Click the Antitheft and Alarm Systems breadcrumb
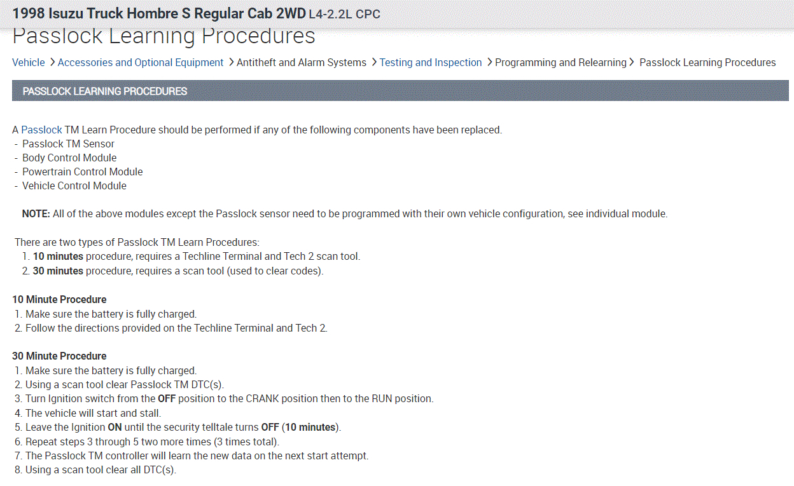794x486 pixels. pyautogui.click(x=301, y=62)
